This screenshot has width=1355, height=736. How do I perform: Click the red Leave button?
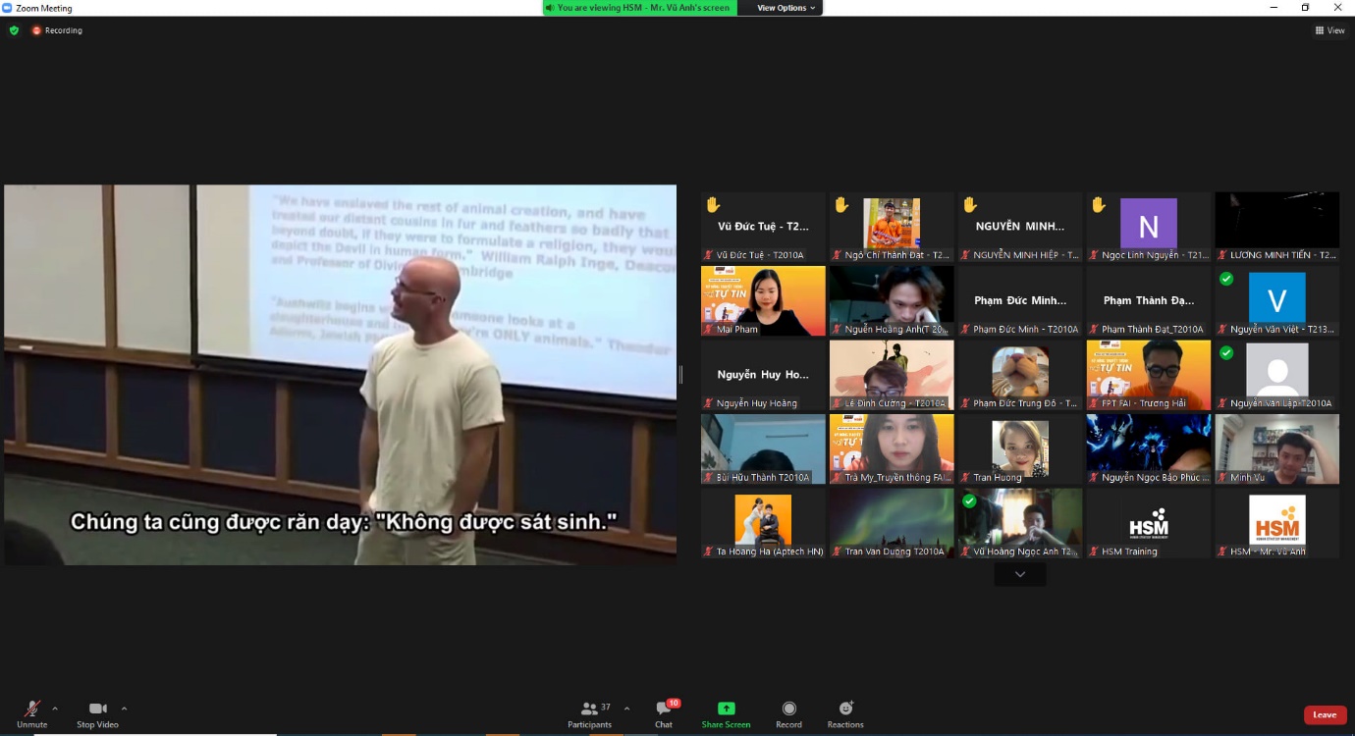point(1324,714)
